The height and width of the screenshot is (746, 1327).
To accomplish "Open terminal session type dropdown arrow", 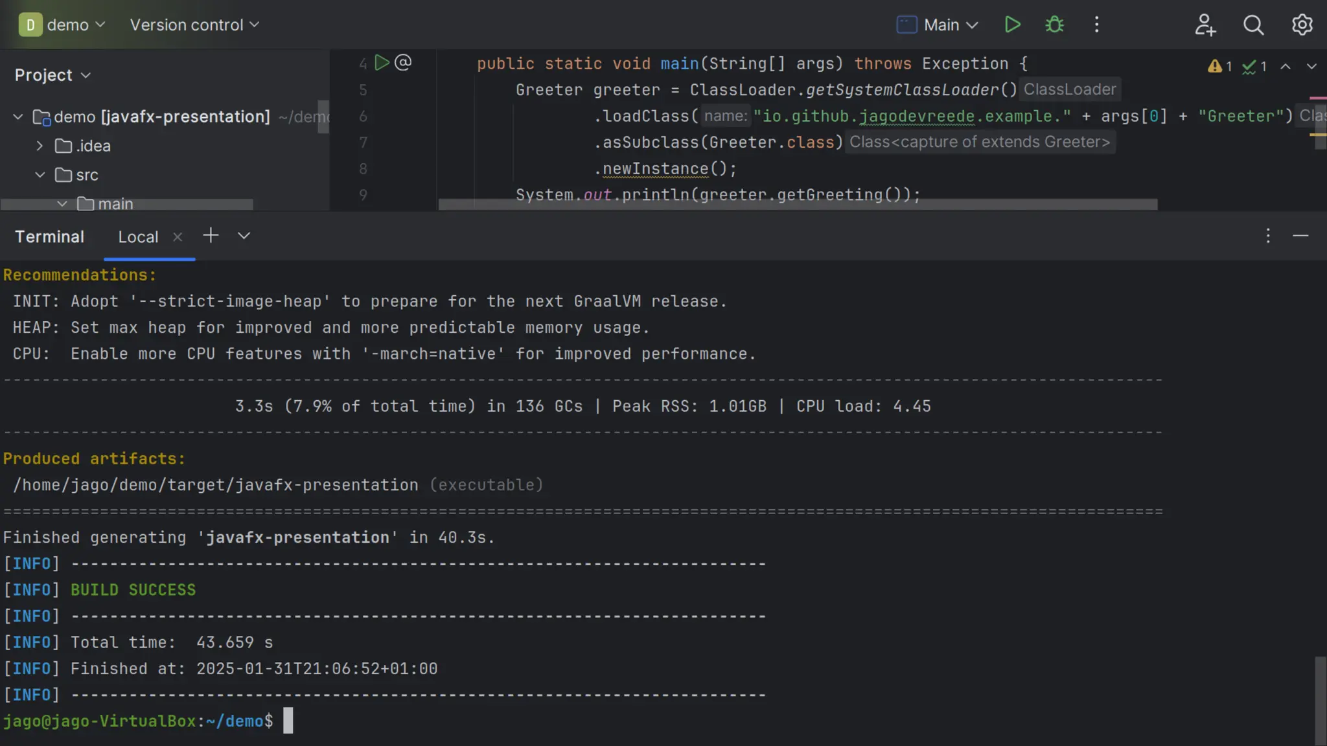I will coord(244,236).
